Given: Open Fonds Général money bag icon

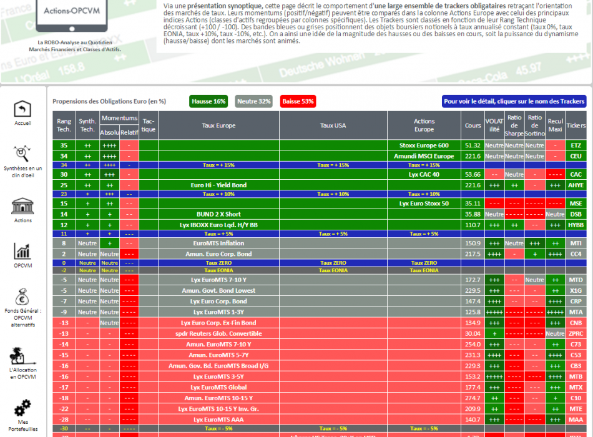Looking at the screenshot, I should [x=22, y=297].
